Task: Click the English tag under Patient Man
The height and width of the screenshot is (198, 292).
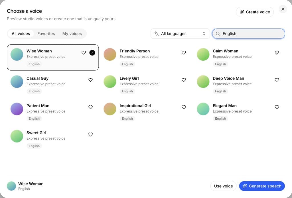Action: pos(34,119)
